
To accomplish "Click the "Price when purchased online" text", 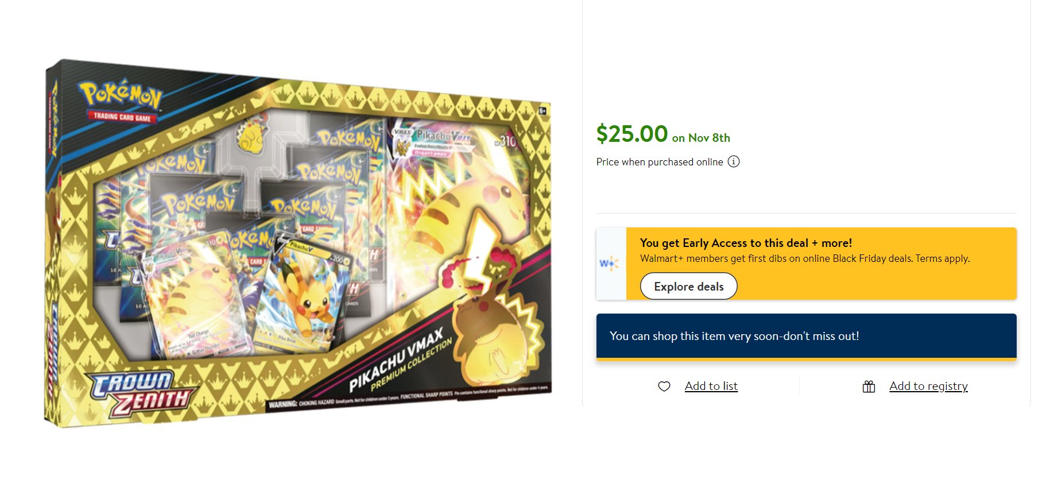I will pos(660,162).
